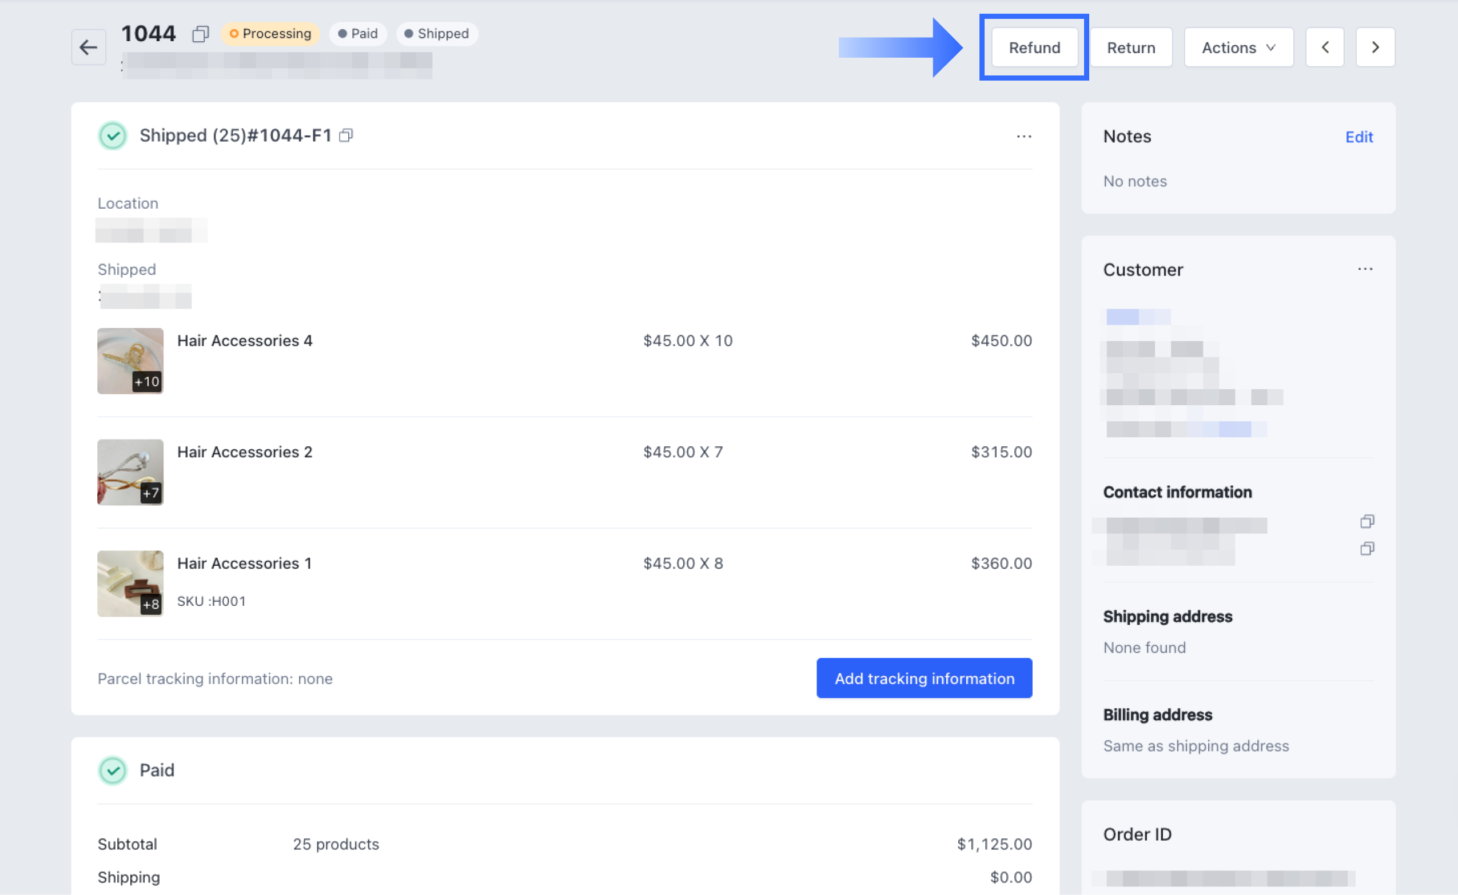
Task: Open Hair Accessories 2 thumbnail
Action: (130, 472)
